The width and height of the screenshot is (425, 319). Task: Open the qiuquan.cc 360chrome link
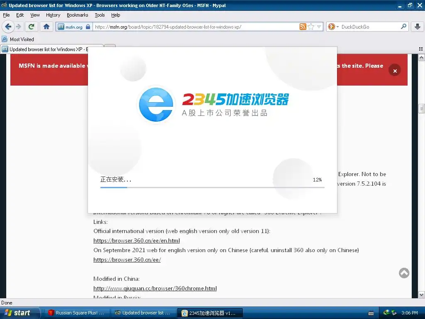(155, 288)
